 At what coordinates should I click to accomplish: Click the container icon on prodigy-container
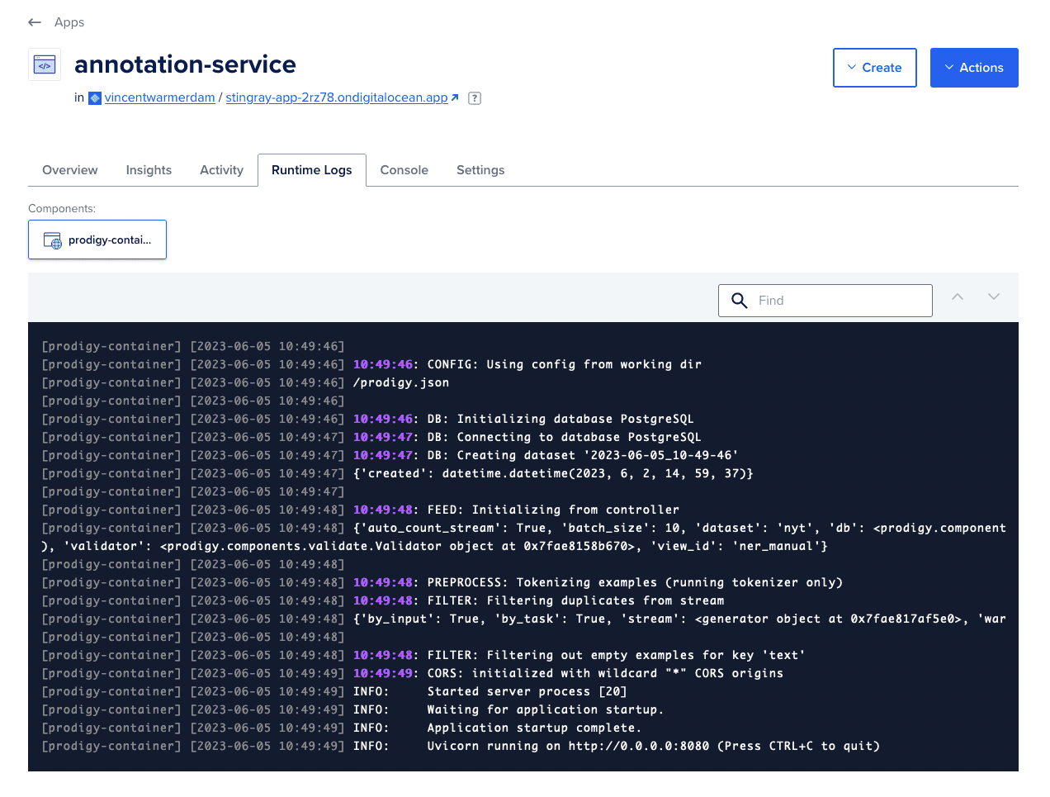click(x=52, y=240)
